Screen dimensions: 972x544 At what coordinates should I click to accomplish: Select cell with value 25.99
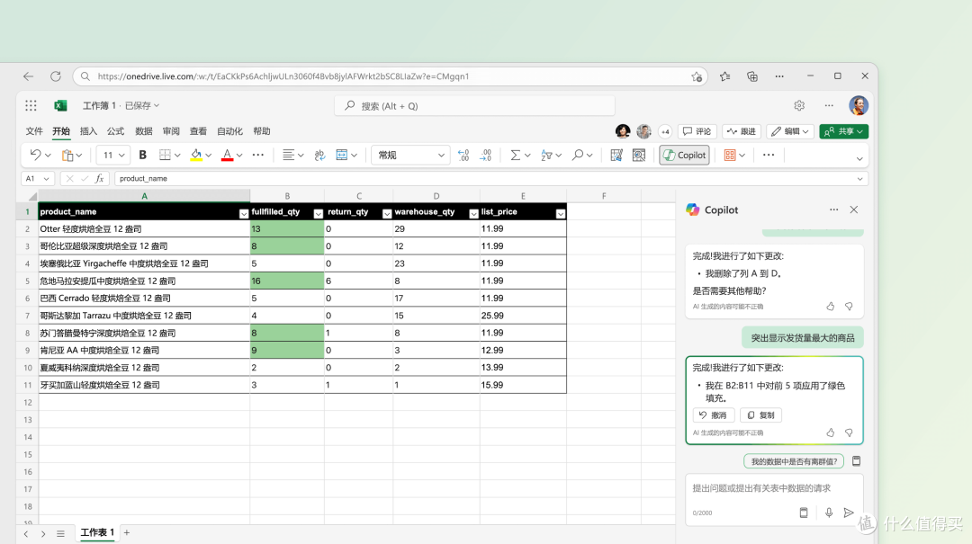pos(523,316)
